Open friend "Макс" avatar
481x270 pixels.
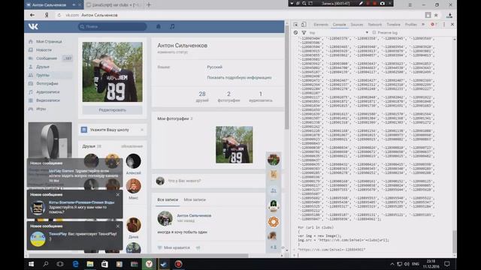pyautogui.click(x=134, y=186)
